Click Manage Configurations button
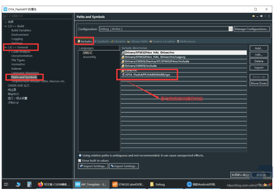This screenshot has height=193, width=276. click(252, 29)
